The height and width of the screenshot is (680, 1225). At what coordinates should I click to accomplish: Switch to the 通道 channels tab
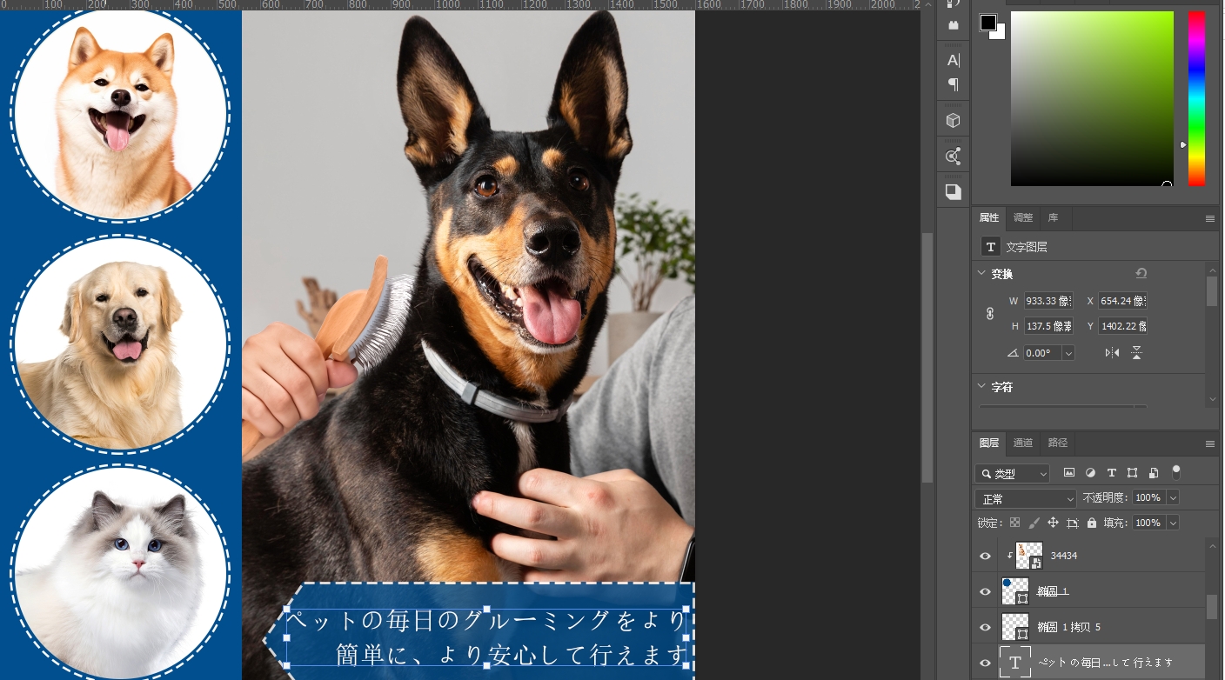(1022, 443)
